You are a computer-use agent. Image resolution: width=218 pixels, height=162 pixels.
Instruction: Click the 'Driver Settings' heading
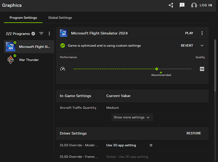73,133
